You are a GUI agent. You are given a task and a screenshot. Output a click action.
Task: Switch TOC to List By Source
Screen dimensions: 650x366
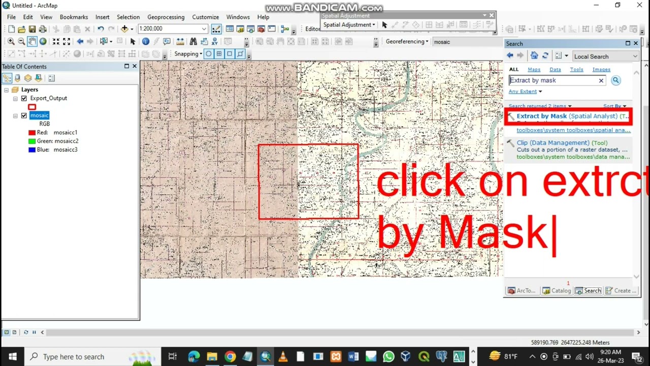coord(17,78)
